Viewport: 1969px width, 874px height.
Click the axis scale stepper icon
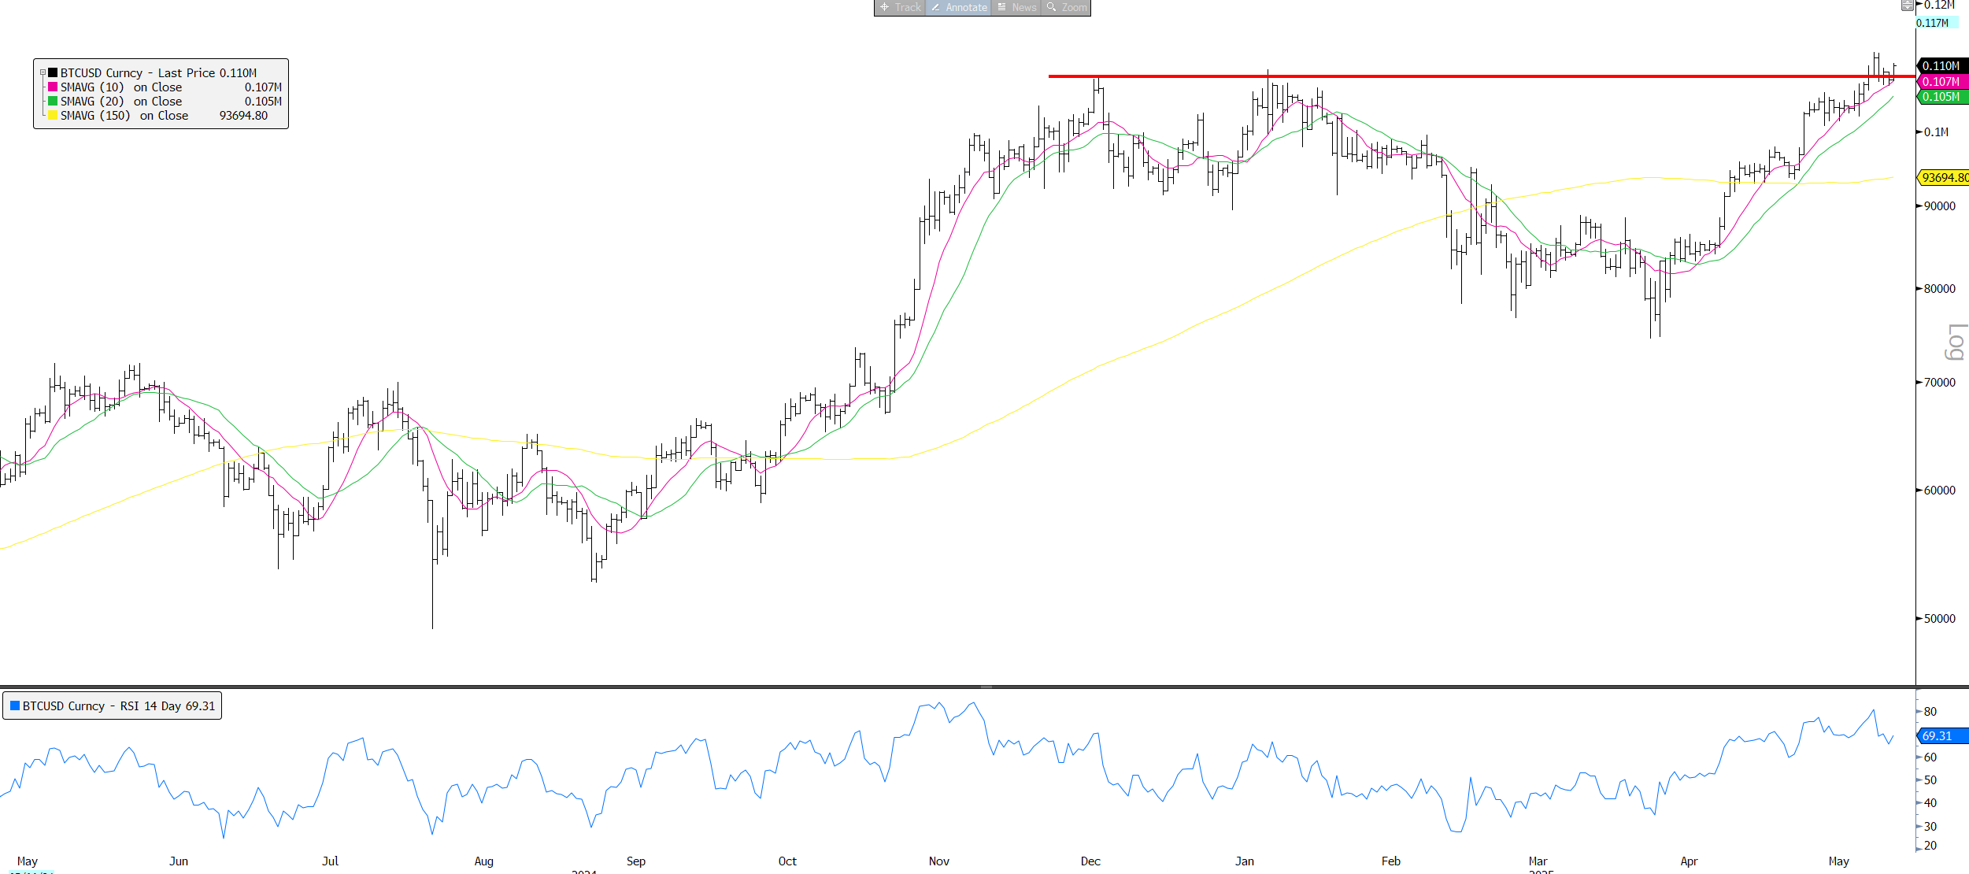(x=1907, y=6)
